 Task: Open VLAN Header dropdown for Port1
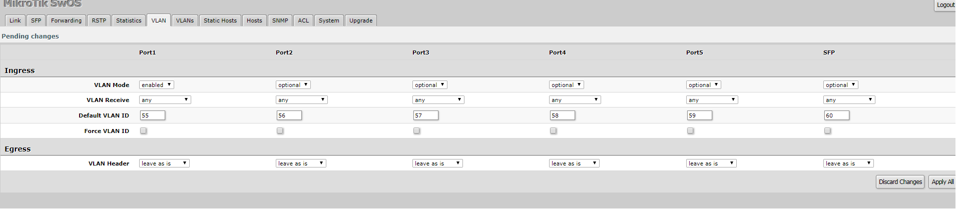tap(164, 163)
